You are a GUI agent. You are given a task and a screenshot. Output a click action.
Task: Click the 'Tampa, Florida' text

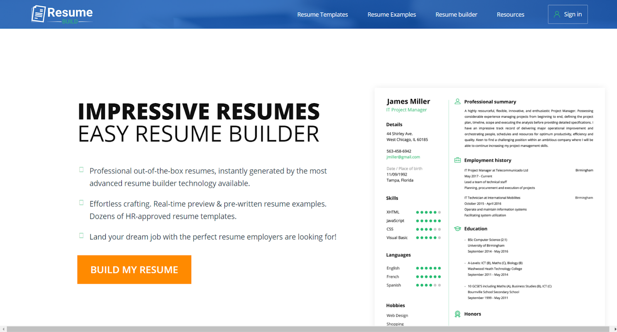click(x=400, y=180)
